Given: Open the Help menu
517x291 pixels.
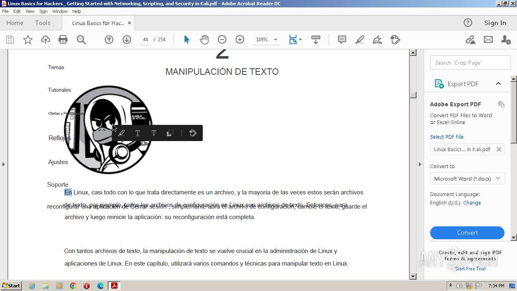Looking at the screenshot, I should pyautogui.click(x=76, y=11).
